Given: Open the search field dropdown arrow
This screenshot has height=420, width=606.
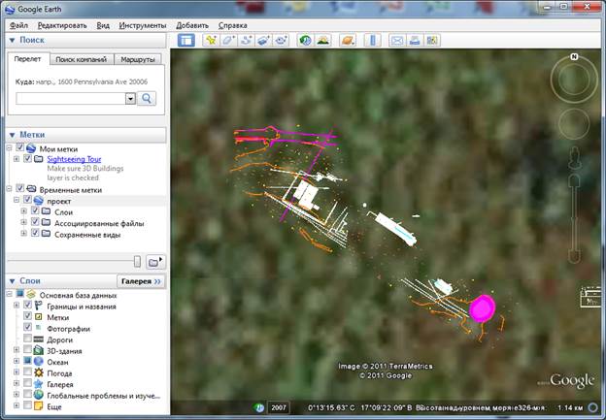Looking at the screenshot, I should 130,98.
